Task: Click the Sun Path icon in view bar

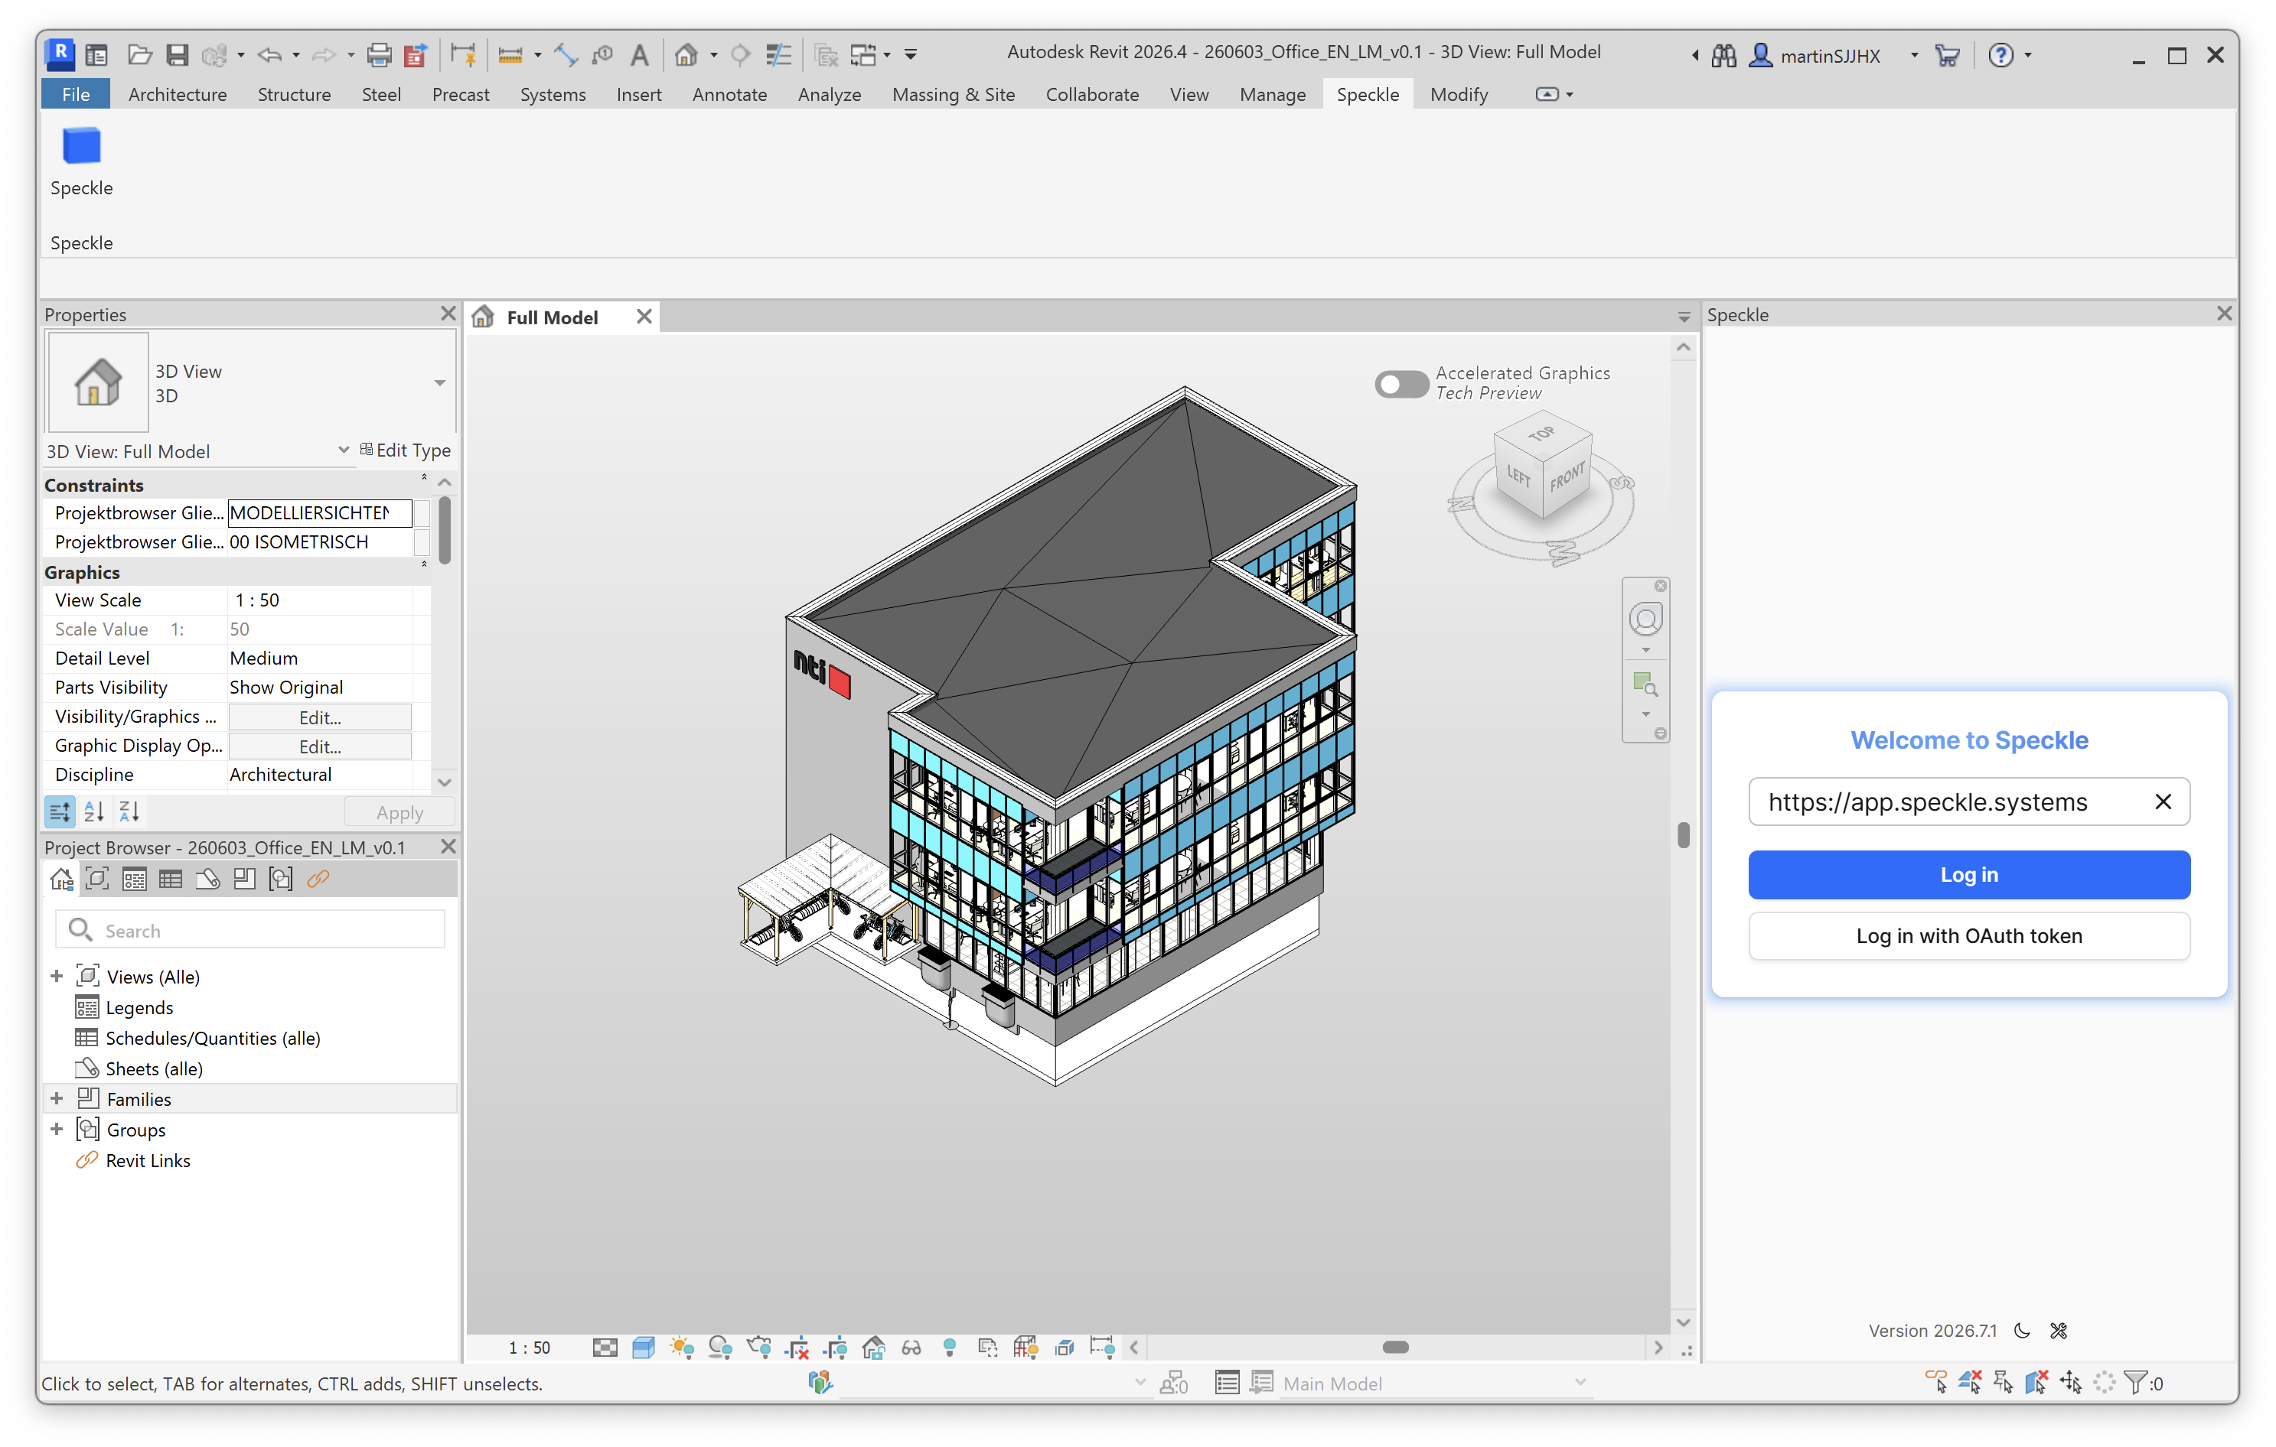Action: click(681, 1347)
